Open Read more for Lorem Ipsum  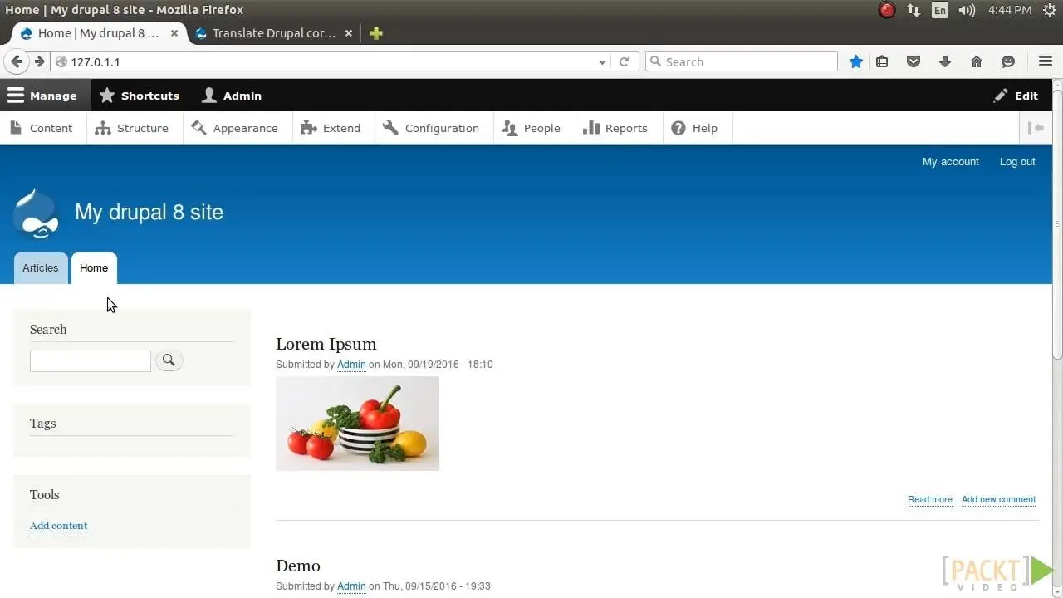click(x=928, y=499)
